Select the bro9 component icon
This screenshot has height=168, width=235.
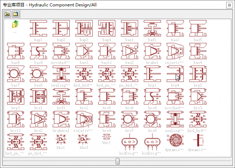tap(152, 97)
